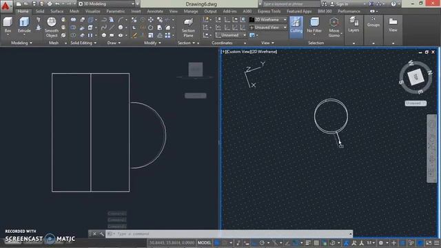Expand the Draw panel
The width and height of the screenshot is (441, 248).
click(114, 43)
